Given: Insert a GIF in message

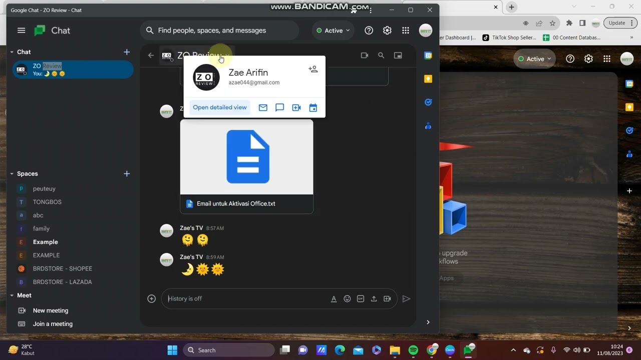Looking at the screenshot, I should point(360,298).
